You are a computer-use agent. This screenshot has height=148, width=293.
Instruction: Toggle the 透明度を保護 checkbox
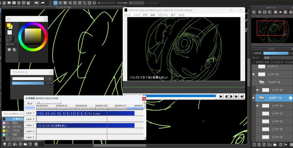point(253,62)
